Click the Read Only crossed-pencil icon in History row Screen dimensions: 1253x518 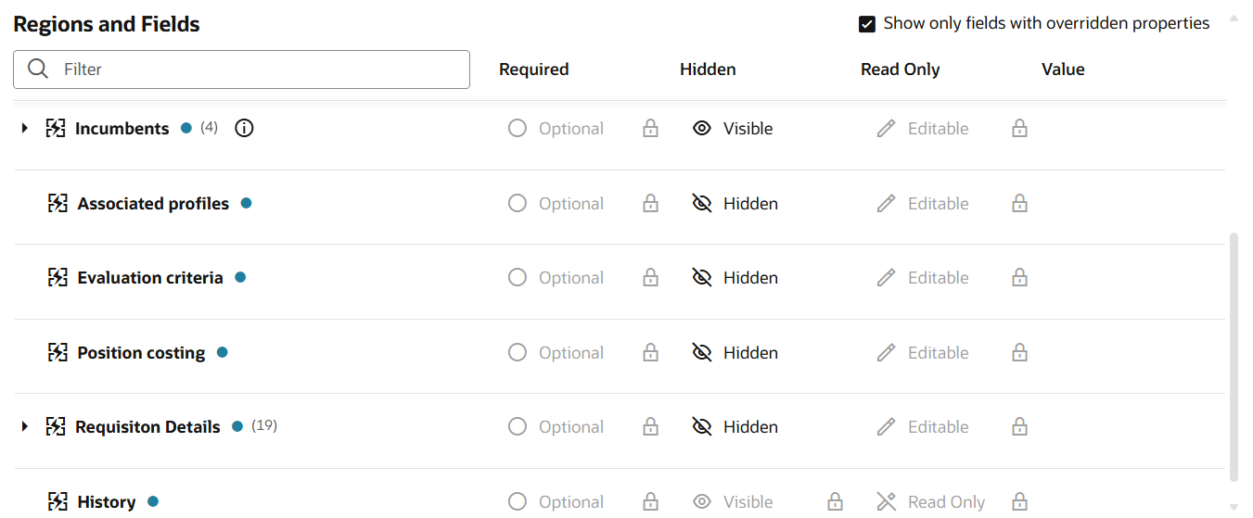(x=887, y=502)
